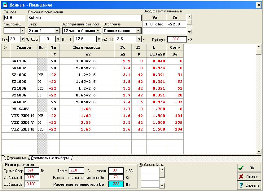Expand the F area 12.6 dropdown
Screen dimensions: 263x191
(99, 39)
